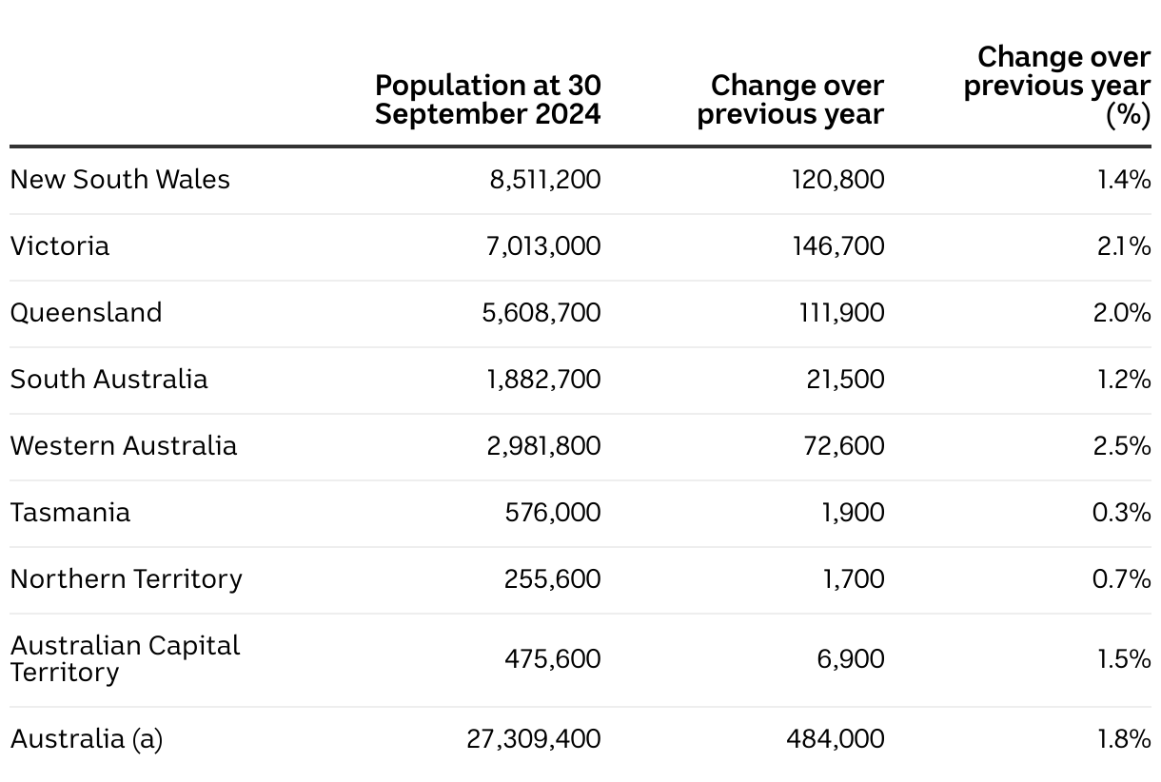Click Victoria's population value 7,013,000

coord(545,246)
